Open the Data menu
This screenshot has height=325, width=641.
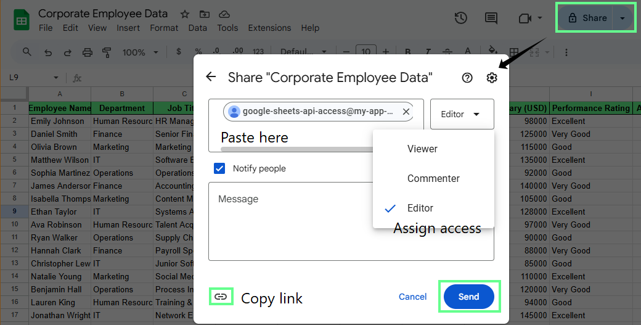(x=197, y=28)
